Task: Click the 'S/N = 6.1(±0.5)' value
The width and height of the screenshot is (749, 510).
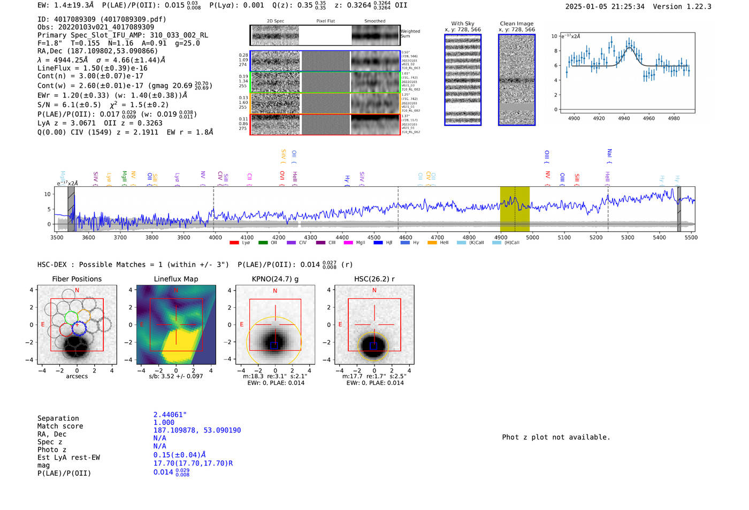Action: coord(69,105)
